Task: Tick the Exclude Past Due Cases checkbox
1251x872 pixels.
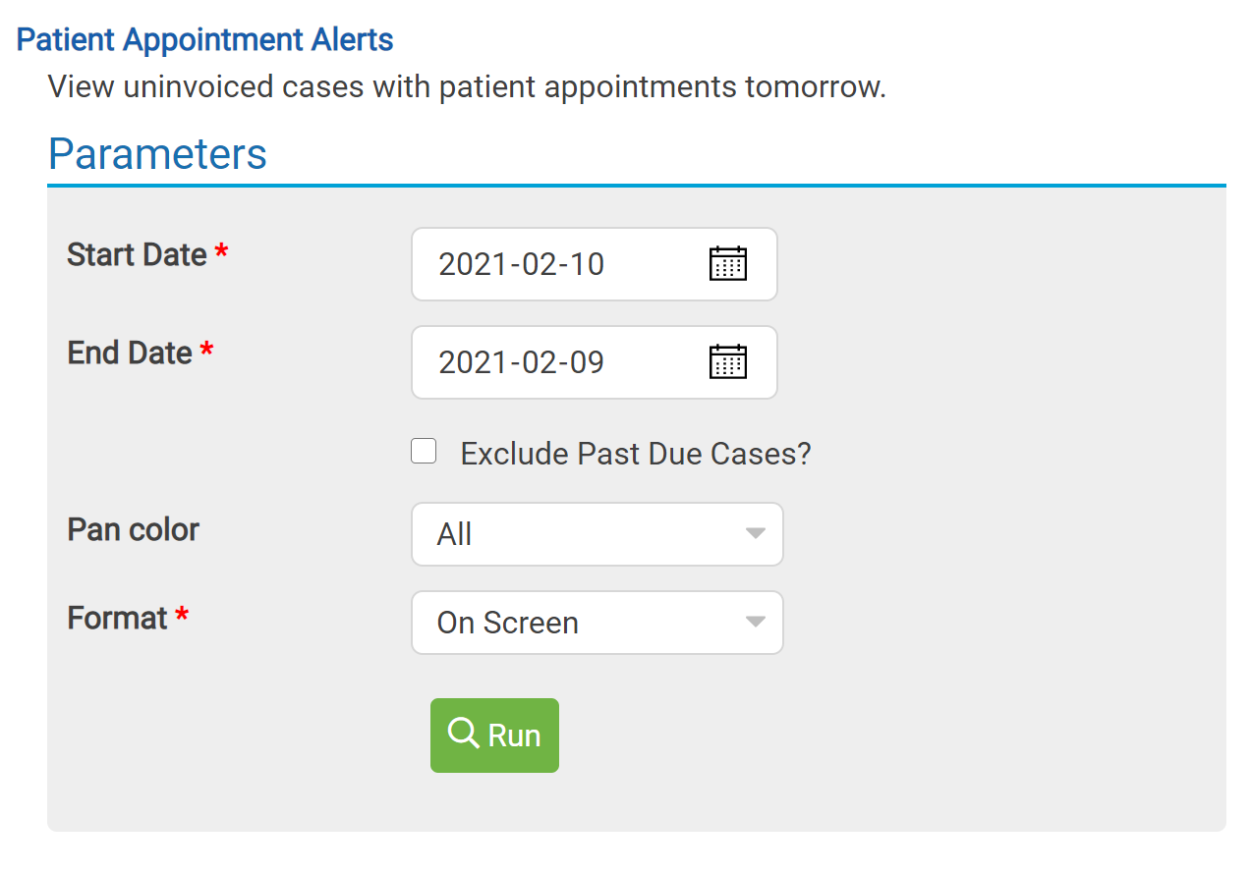Action: click(424, 452)
